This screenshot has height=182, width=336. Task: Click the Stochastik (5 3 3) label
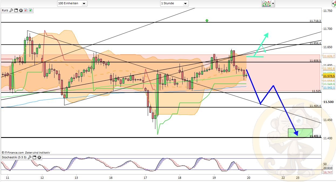click(14, 157)
